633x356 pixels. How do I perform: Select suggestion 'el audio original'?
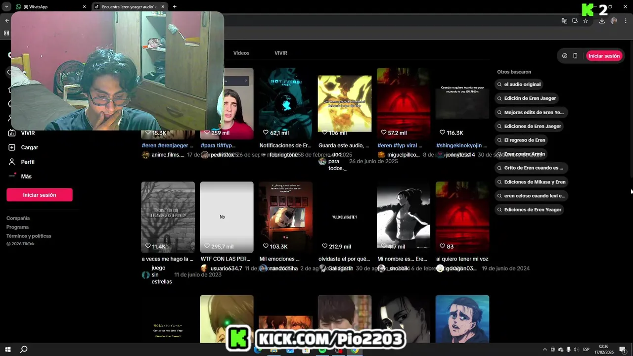(519, 85)
